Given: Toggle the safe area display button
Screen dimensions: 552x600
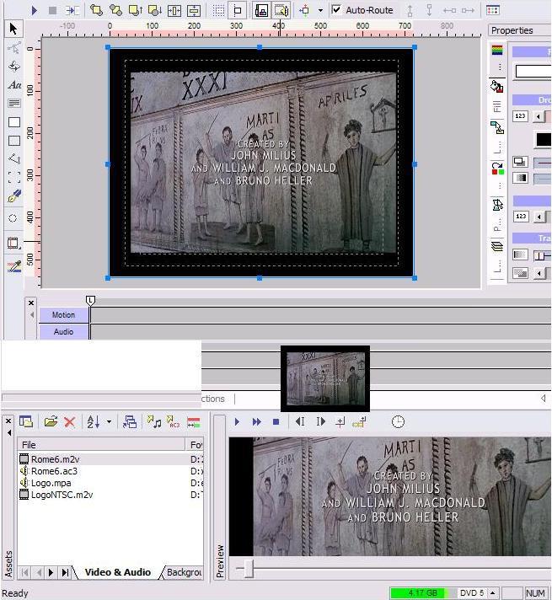Looking at the screenshot, I should coord(262,10).
